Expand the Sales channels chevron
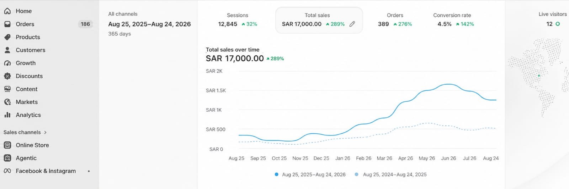This screenshot has width=569, height=189. [x=45, y=132]
